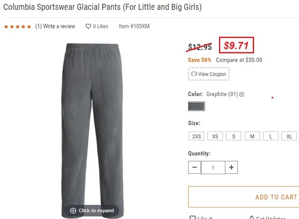Viewport: 299px width, 219px height.
Task: Open the Write a review link
Action: point(59,26)
